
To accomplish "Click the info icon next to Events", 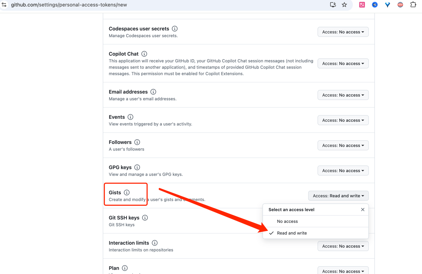I will tap(130, 117).
